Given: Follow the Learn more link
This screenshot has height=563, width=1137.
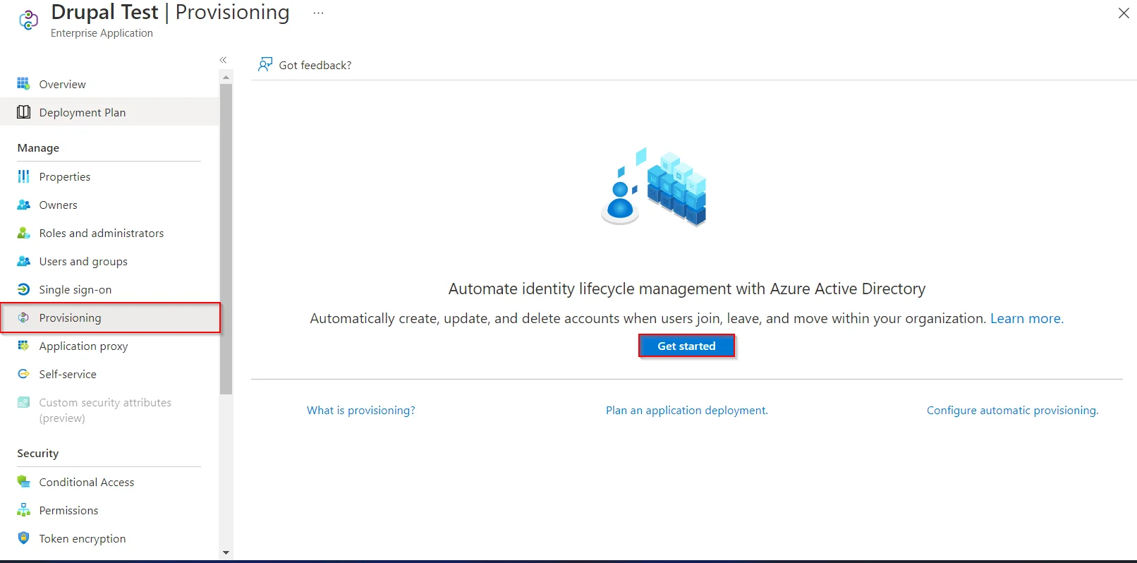Looking at the screenshot, I should click(1027, 318).
